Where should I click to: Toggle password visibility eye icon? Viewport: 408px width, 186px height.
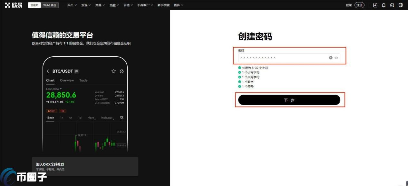point(336,58)
